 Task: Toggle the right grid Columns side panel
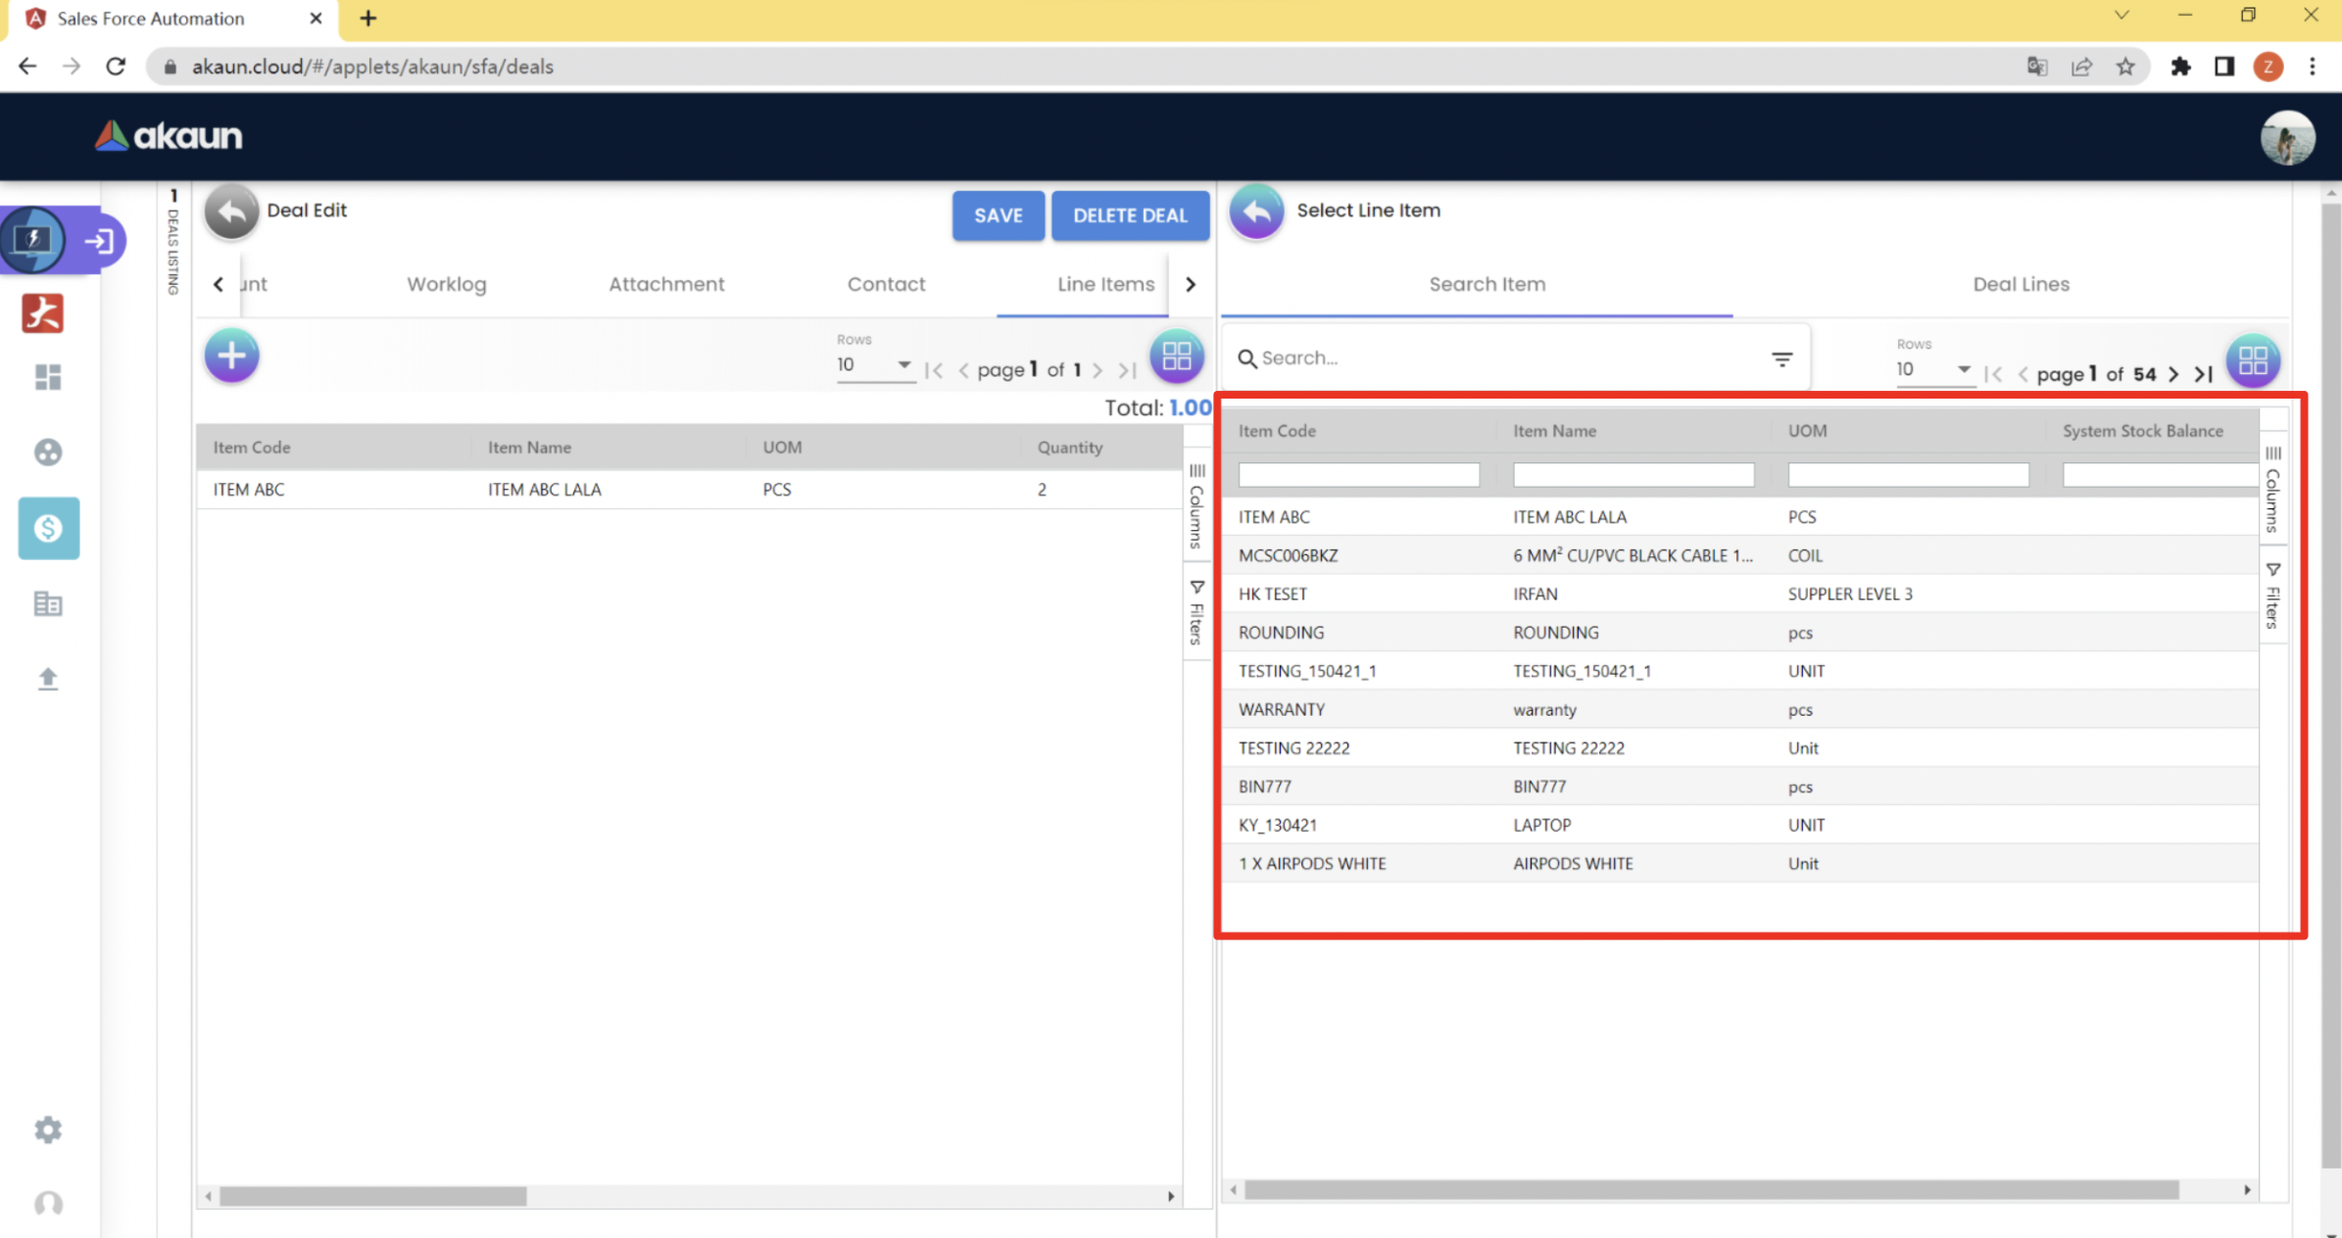click(x=2273, y=489)
